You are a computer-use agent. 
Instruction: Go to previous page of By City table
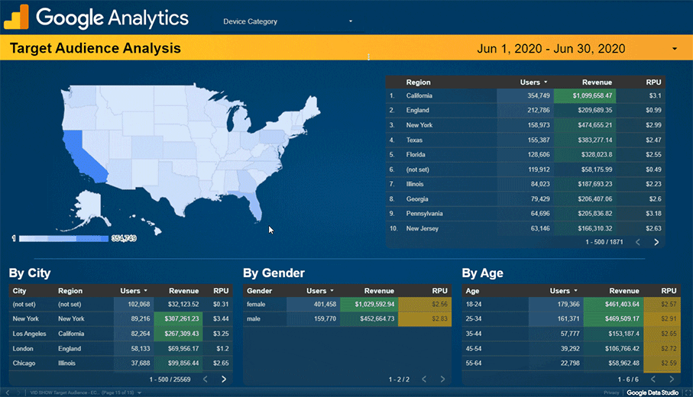pos(206,379)
